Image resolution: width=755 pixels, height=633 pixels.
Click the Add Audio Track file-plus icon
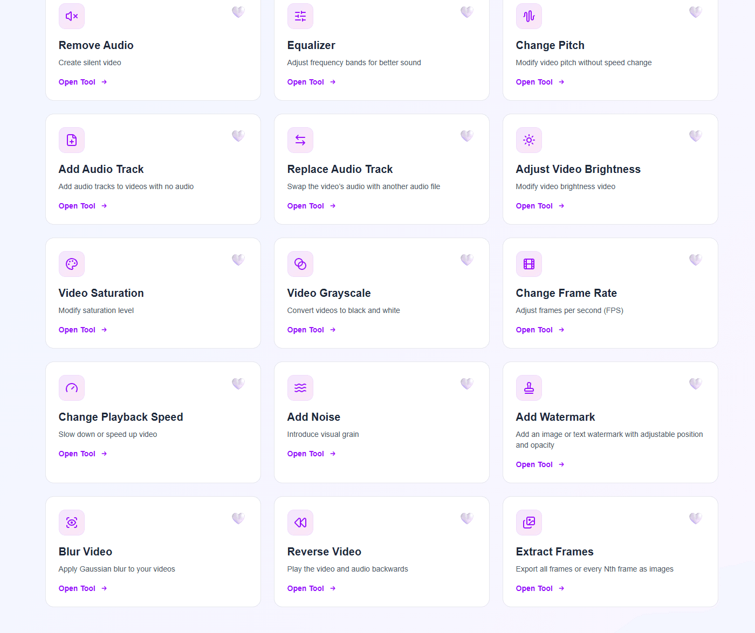pyautogui.click(x=72, y=140)
